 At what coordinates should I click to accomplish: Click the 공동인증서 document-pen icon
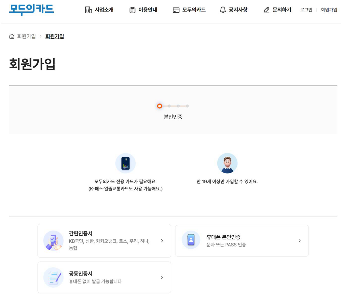point(53,277)
